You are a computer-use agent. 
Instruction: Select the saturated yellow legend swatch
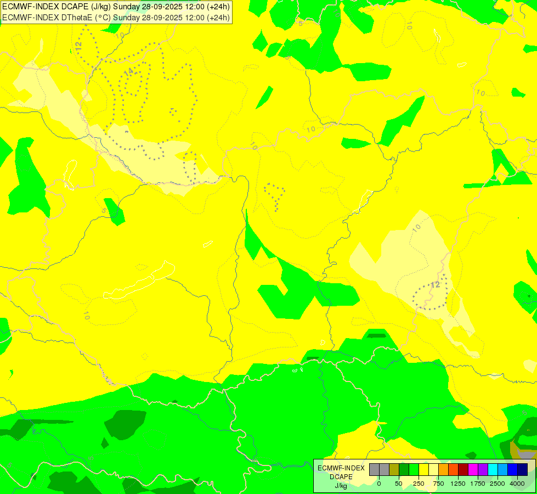(x=423, y=470)
